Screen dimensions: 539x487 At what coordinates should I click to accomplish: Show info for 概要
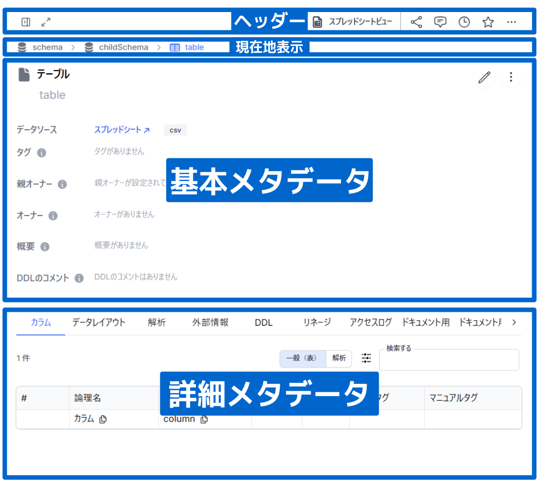(45, 247)
